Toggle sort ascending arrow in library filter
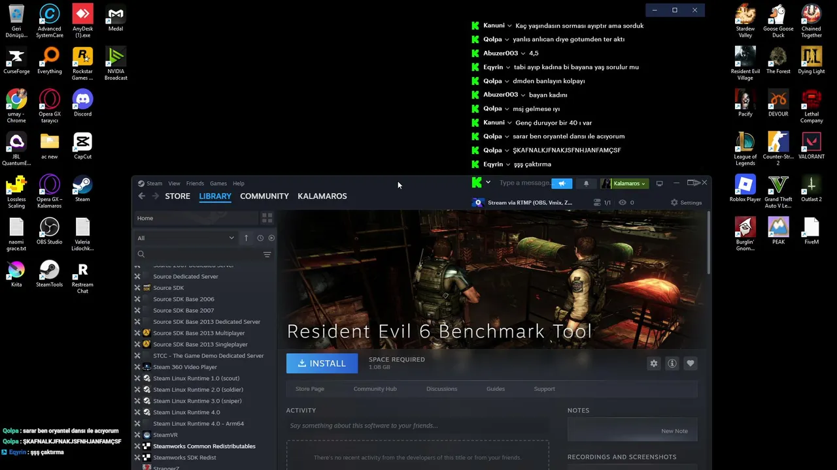Image resolution: width=837 pixels, height=470 pixels. click(x=246, y=238)
